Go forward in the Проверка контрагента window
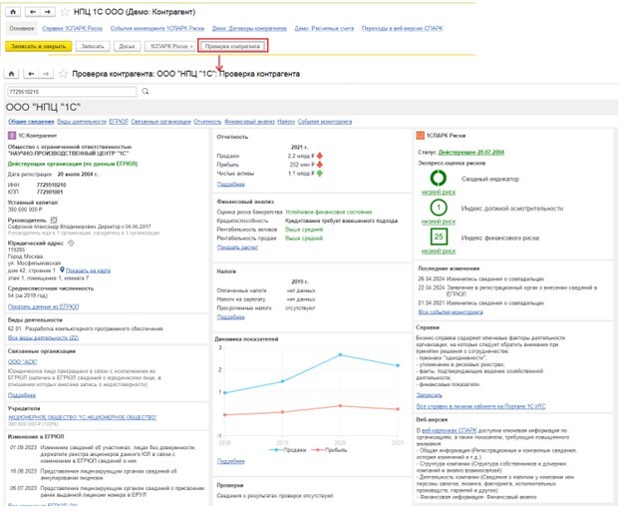The width and height of the screenshot is (622, 511). click(x=46, y=74)
